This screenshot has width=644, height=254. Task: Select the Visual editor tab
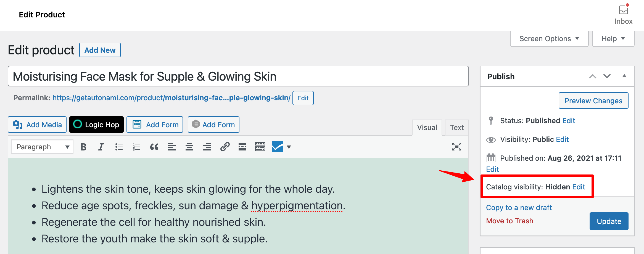coord(427,127)
